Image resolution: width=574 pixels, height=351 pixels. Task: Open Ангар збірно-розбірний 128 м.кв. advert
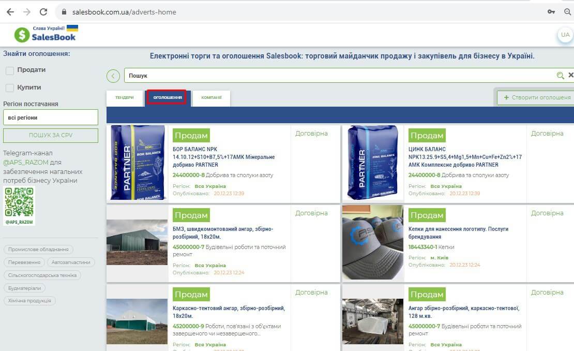(x=464, y=312)
